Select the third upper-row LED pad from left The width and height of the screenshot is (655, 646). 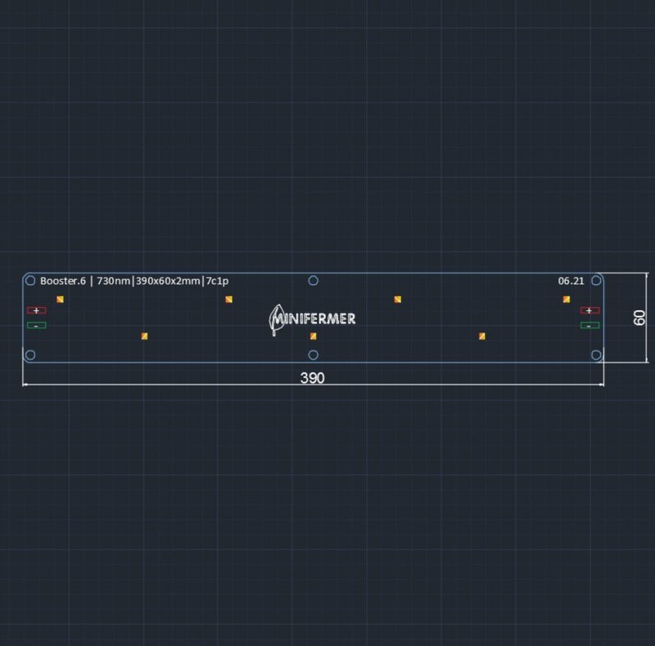pyautogui.click(x=398, y=299)
